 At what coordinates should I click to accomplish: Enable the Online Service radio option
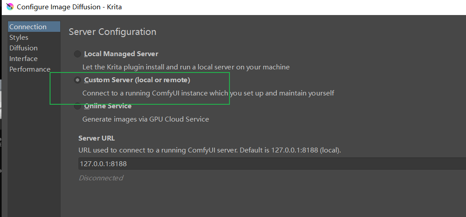78,106
